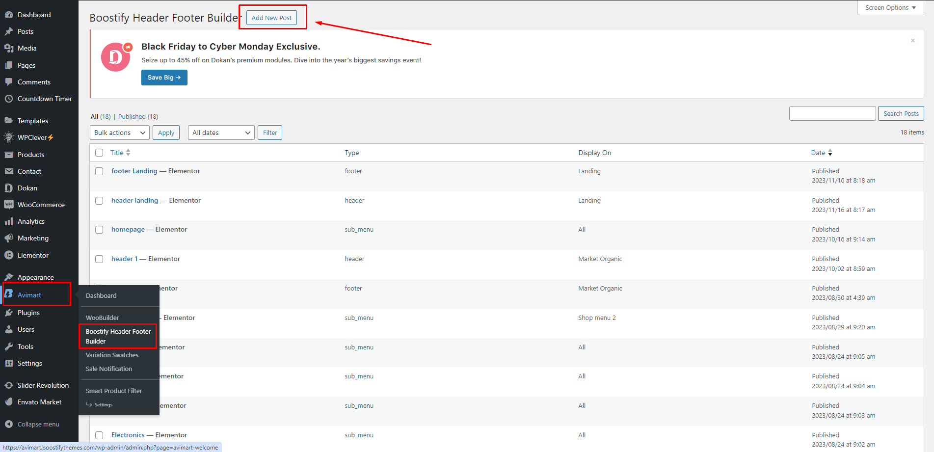
Task: Open the header landing post link
Action: coord(135,200)
